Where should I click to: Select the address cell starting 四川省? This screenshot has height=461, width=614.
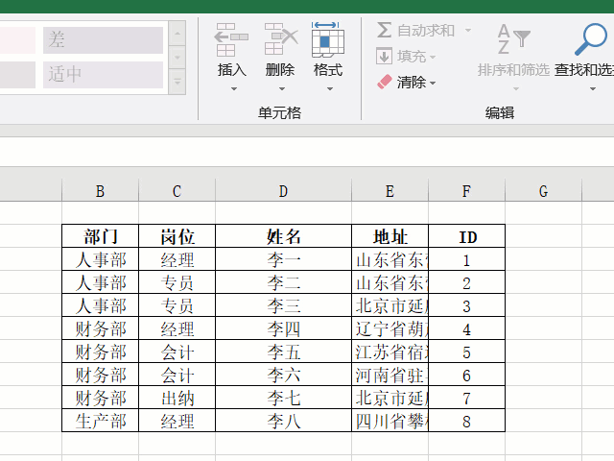[390, 421]
